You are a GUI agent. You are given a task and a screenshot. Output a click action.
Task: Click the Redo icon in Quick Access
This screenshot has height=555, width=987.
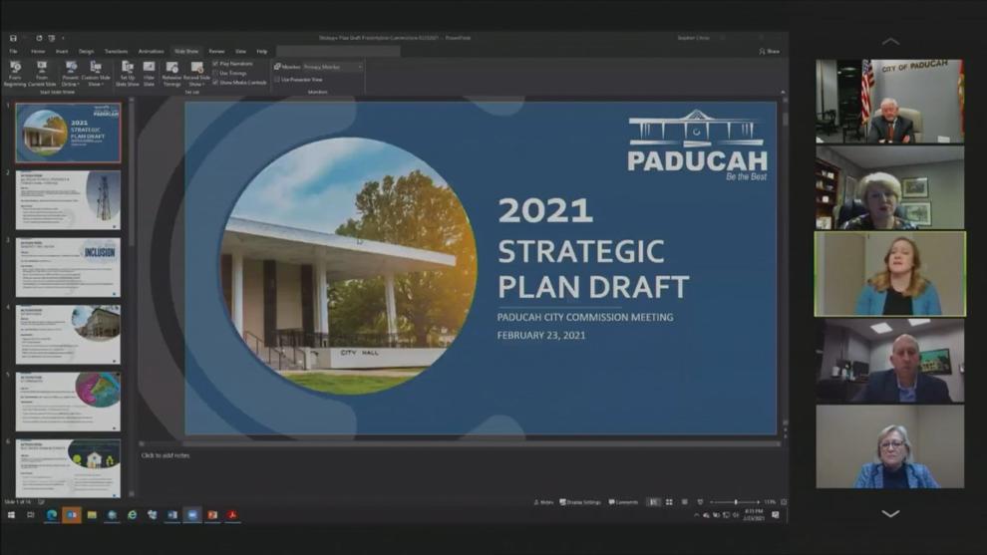point(39,38)
